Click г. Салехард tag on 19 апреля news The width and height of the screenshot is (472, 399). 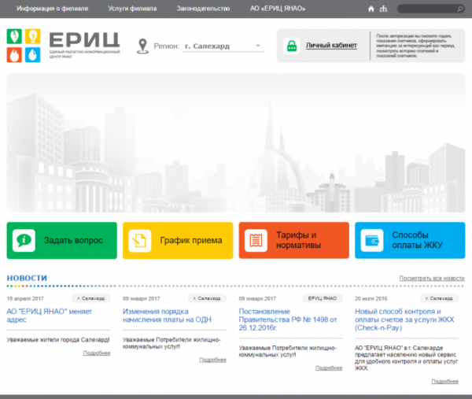(91, 298)
